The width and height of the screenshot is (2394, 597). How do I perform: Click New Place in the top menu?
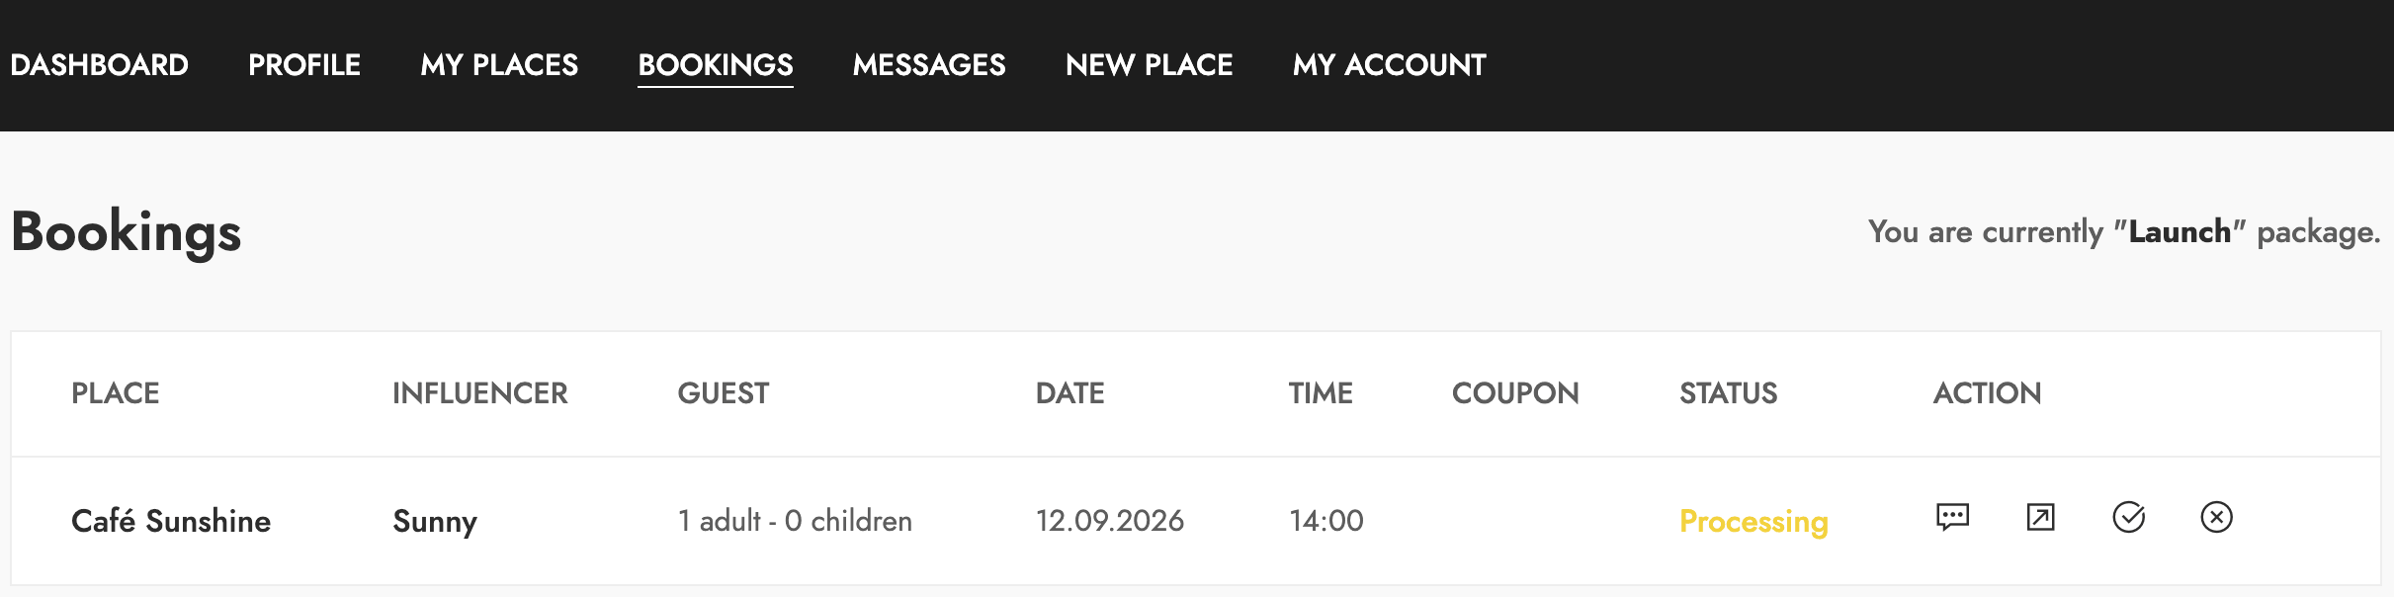pyautogui.click(x=1150, y=65)
